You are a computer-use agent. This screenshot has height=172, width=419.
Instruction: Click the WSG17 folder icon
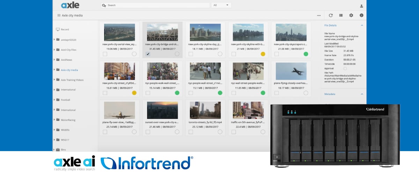click(x=58, y=140)
